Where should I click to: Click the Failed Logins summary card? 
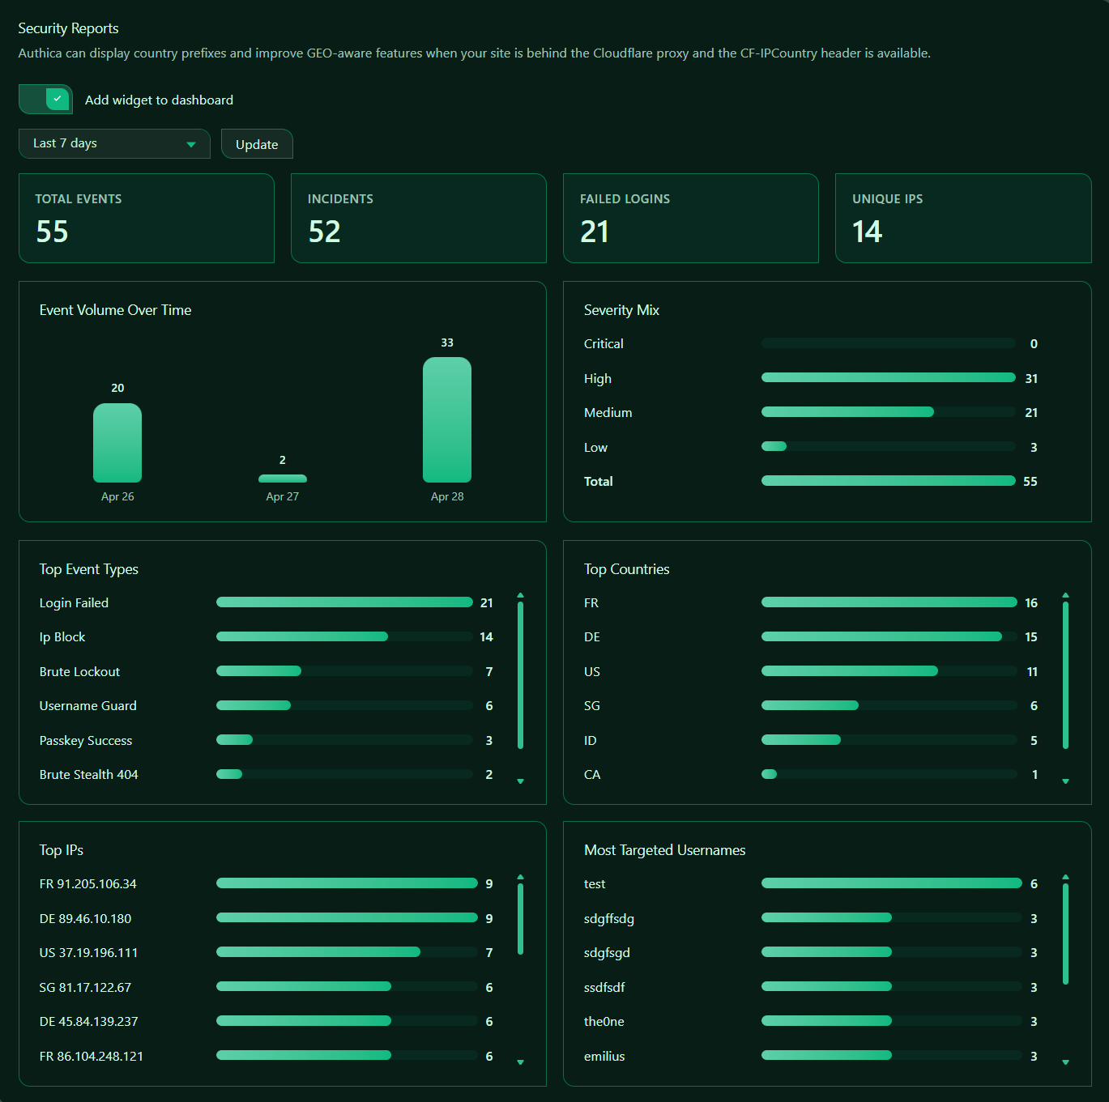690,218
